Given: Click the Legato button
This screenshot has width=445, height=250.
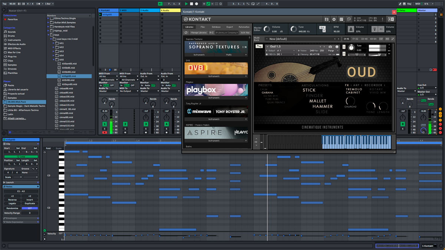Looking at the screenshot, I should tap(12, 203).
